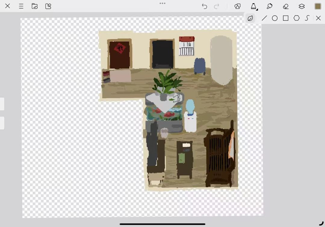Select the smudge finger tool
Image resolution: width=325 pixels, height=227 pixels.
click(x=269, y=6)
